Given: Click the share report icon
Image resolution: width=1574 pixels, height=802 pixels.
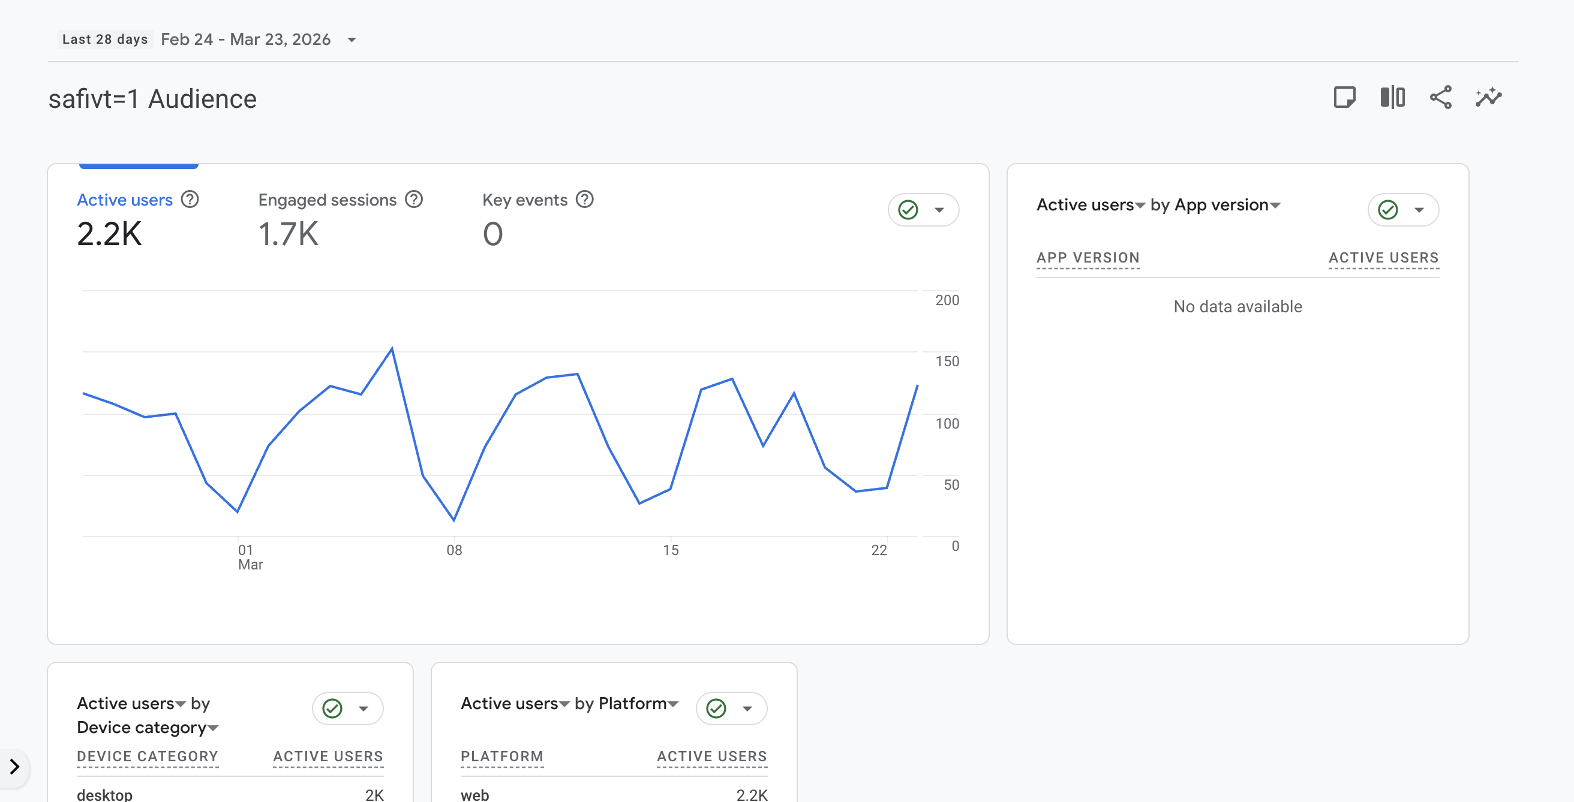Looking at the screenshot, I should pyautogui.click(x=1440, y=97).
